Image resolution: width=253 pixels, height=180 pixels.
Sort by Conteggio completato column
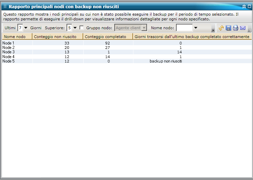108,36
